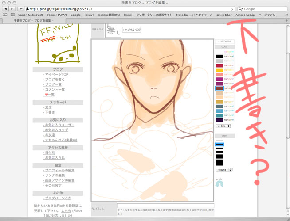
Task: Click the customize button
Action: [x=224, y=41]
